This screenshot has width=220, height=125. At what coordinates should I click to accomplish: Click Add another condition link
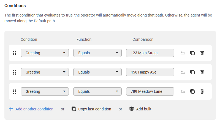coord(31,109)
